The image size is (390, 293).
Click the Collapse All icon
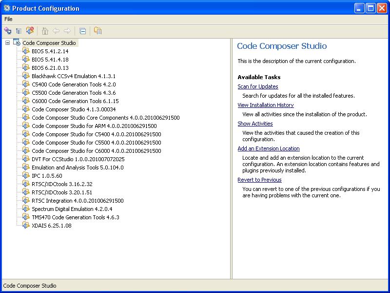(82, 31)
